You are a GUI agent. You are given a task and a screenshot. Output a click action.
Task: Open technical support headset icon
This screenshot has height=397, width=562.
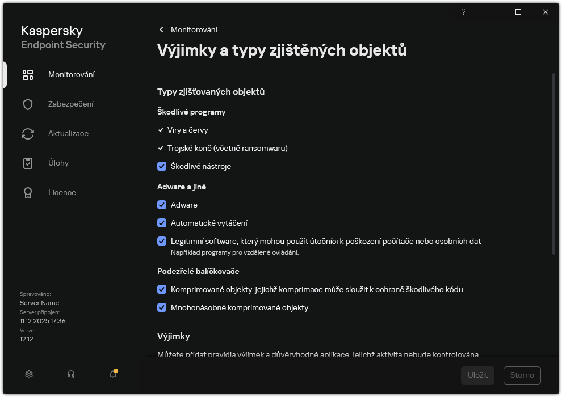70,374
